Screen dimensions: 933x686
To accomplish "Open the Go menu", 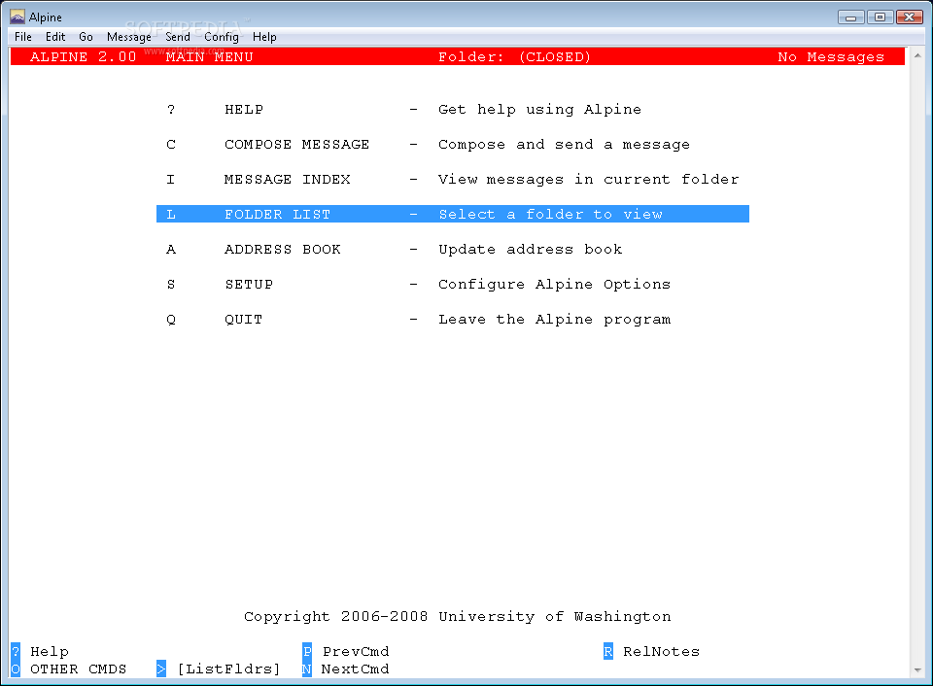I will (x=86, y=37).
